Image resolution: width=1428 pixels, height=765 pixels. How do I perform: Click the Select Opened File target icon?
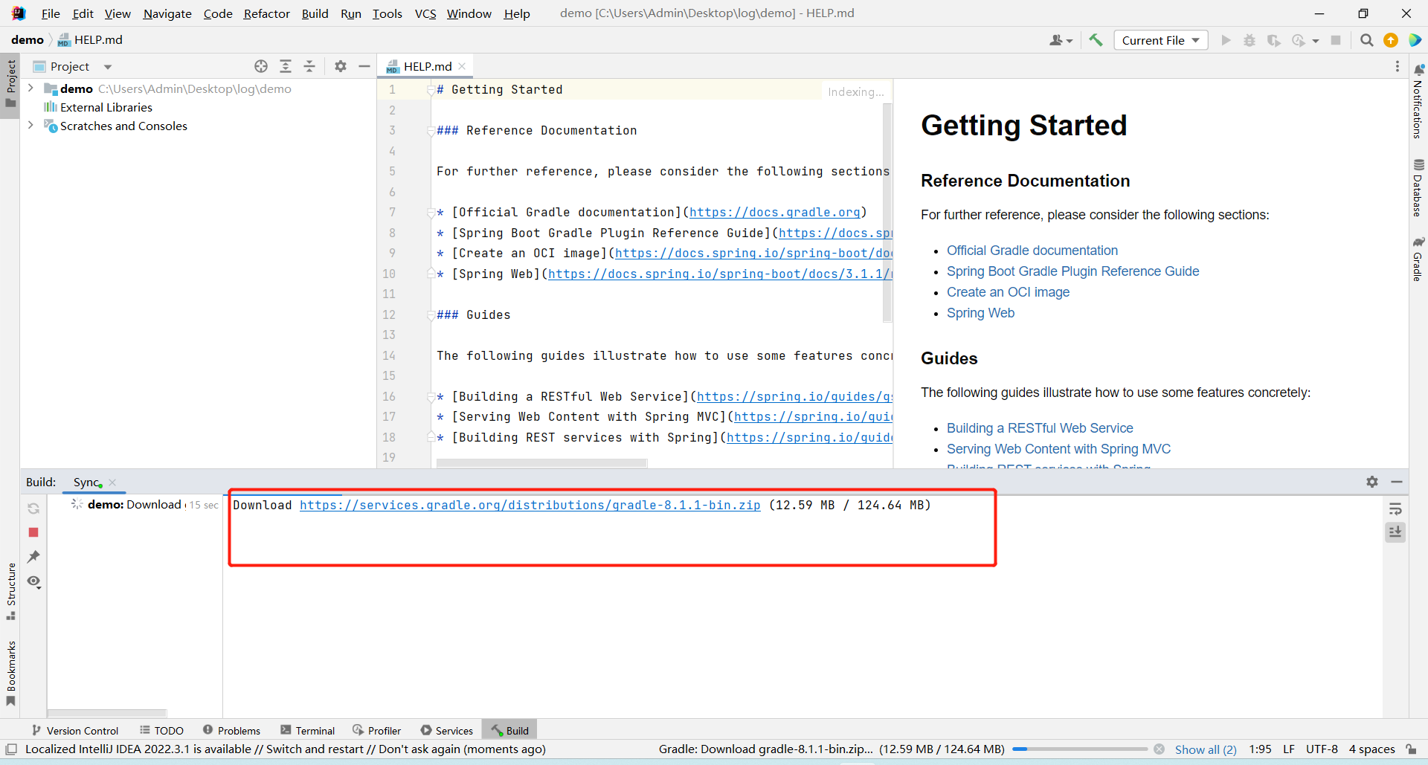coord(261,66)
